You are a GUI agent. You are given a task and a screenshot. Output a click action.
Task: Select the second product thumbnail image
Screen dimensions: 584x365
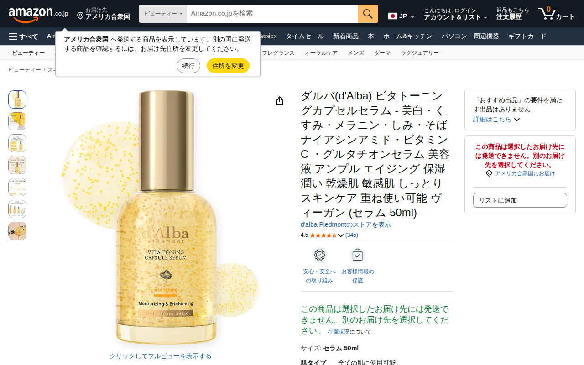point(17,121)
